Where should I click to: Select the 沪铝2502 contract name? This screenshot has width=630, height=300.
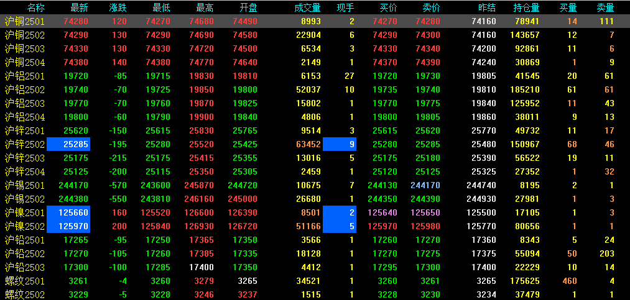[x=24, y=89]
